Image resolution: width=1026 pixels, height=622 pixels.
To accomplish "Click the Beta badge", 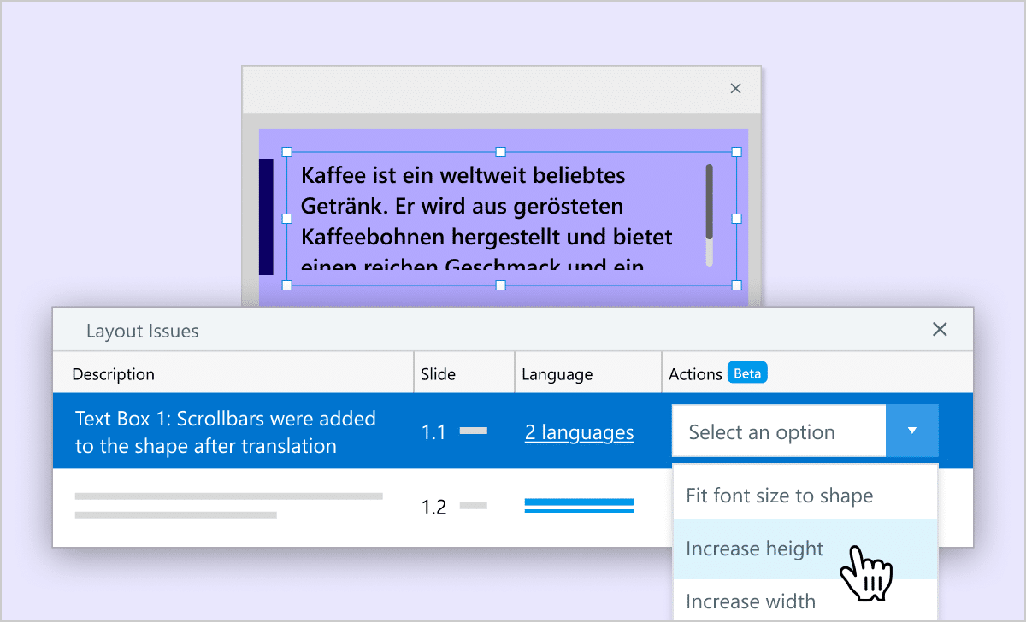I will [747, 373].
